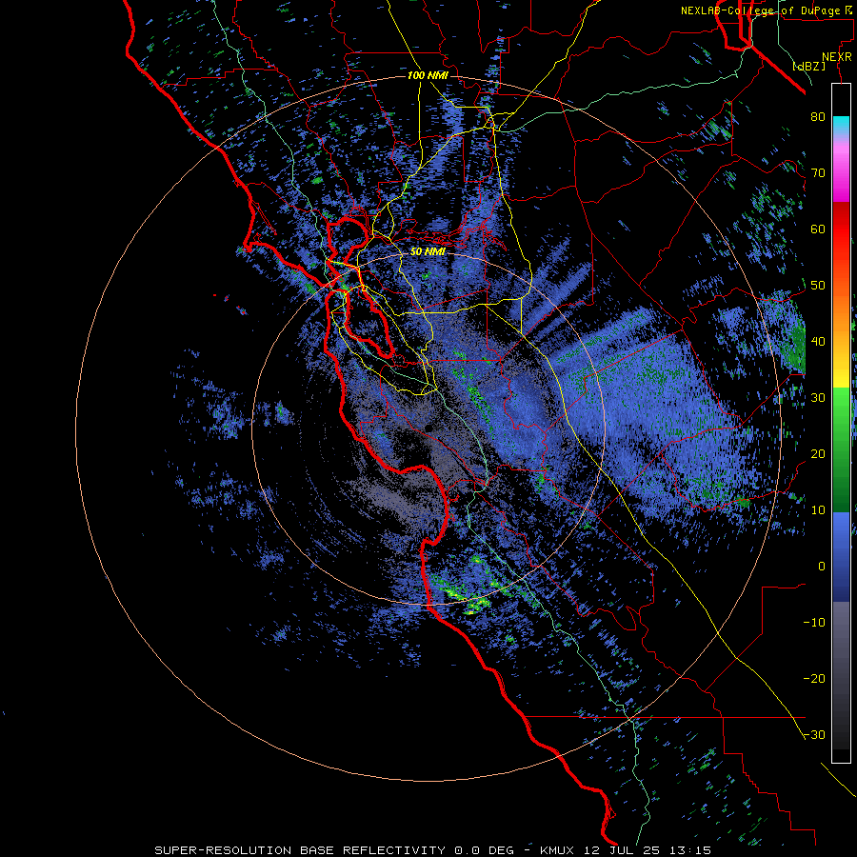857x857 pixels.
Task: Click the 13:15 timestamp in the caption
Action: point(692,850)
